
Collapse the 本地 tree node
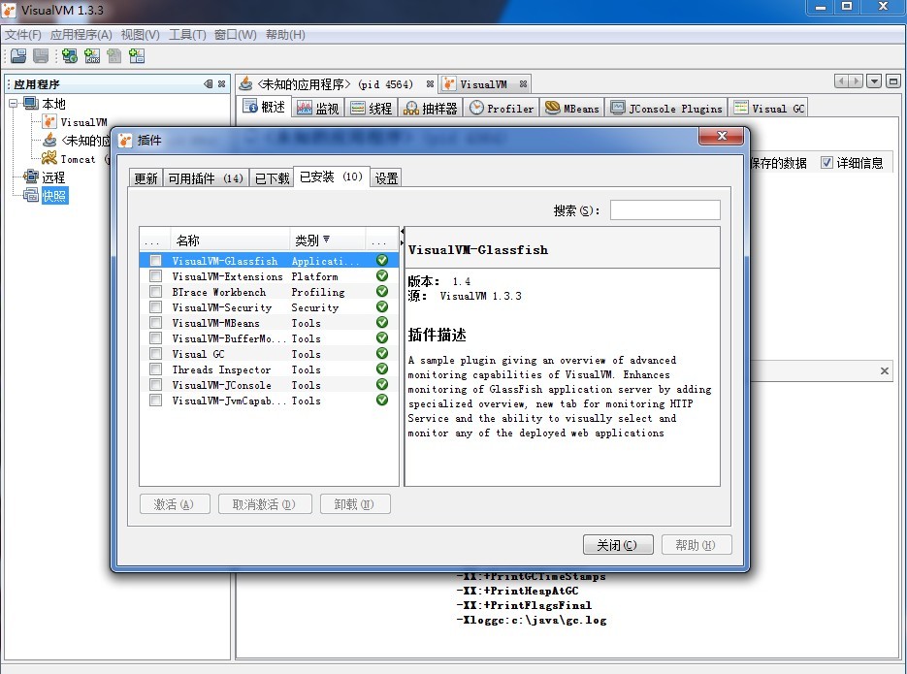pyautogui.click(x=13, y=104)
